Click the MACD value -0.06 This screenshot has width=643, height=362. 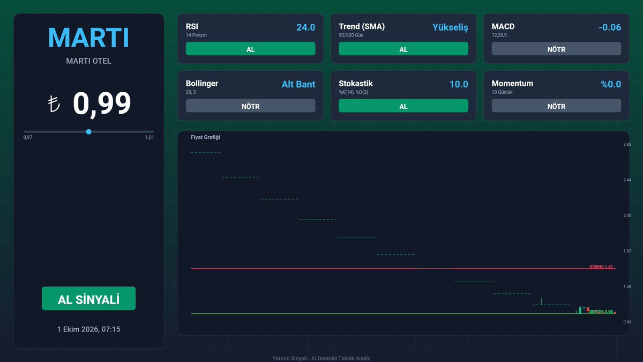610,27
